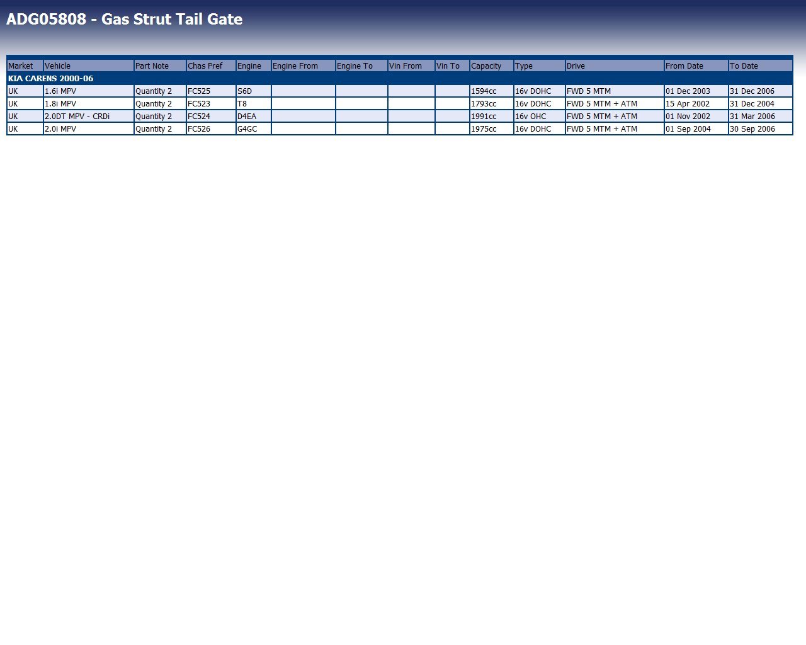Click the Capacity column header
806x645 pixels.
492,66
